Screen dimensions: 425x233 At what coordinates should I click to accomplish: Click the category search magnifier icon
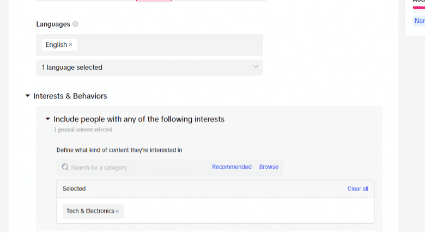point(65,167)
